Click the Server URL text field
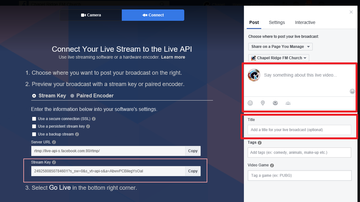 [108, 151]
